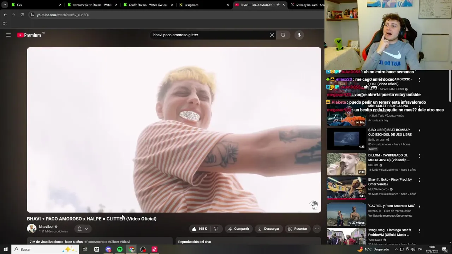The height and width of the screenshot is (254, 452).
Task: Open DILLOM CASIPEGADO video thumbnail
Action: 346,164
